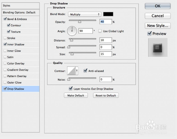Open the Inner Shadow settings

coord(16,44)
